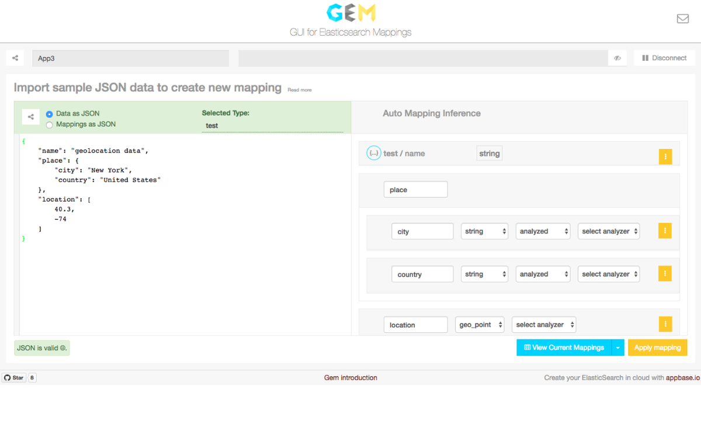Open the location select analyzer dropdown
Image resolution: width=701 pixels, height=438 pixels.
click(544, 325)
